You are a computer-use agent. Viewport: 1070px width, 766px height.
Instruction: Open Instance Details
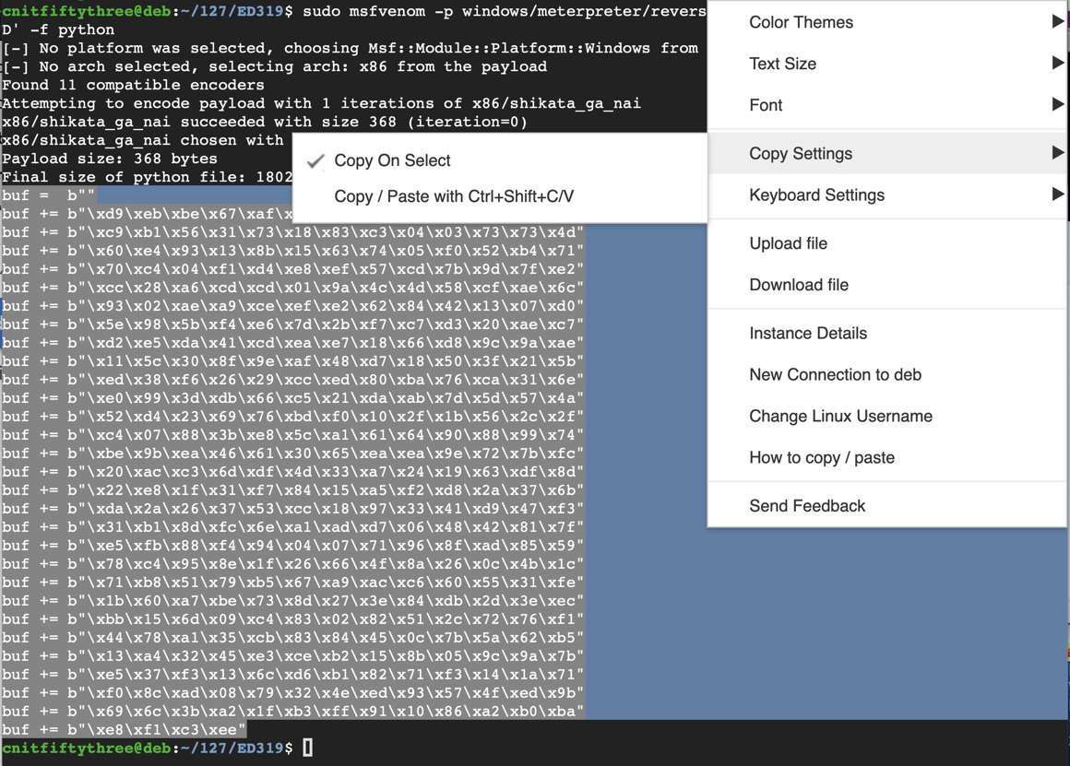point(887,334)
